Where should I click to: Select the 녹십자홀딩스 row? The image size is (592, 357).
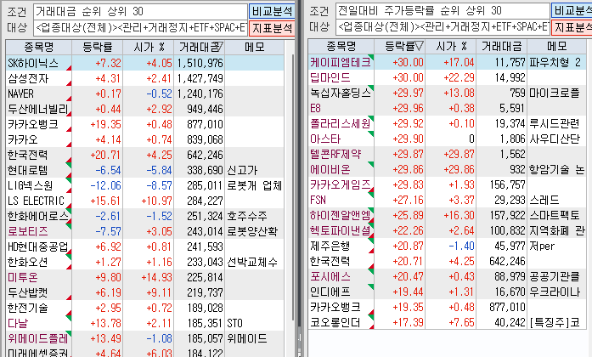pos(447,93)
